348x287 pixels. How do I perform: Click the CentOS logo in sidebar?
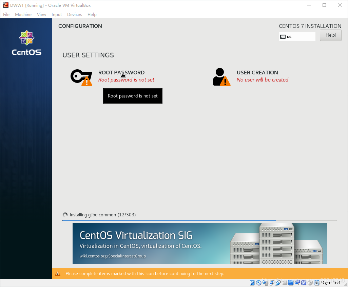[26, 43]
